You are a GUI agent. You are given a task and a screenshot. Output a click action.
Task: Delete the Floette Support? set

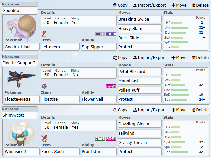(200, 58)
